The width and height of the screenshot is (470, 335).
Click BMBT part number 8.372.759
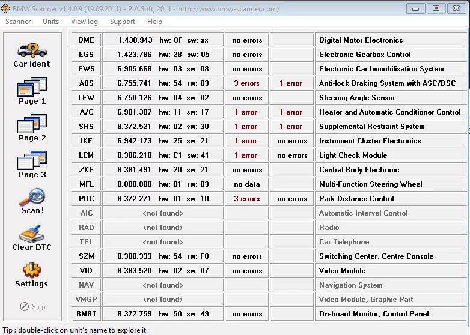pyautogui.click(x=135, y=314)
